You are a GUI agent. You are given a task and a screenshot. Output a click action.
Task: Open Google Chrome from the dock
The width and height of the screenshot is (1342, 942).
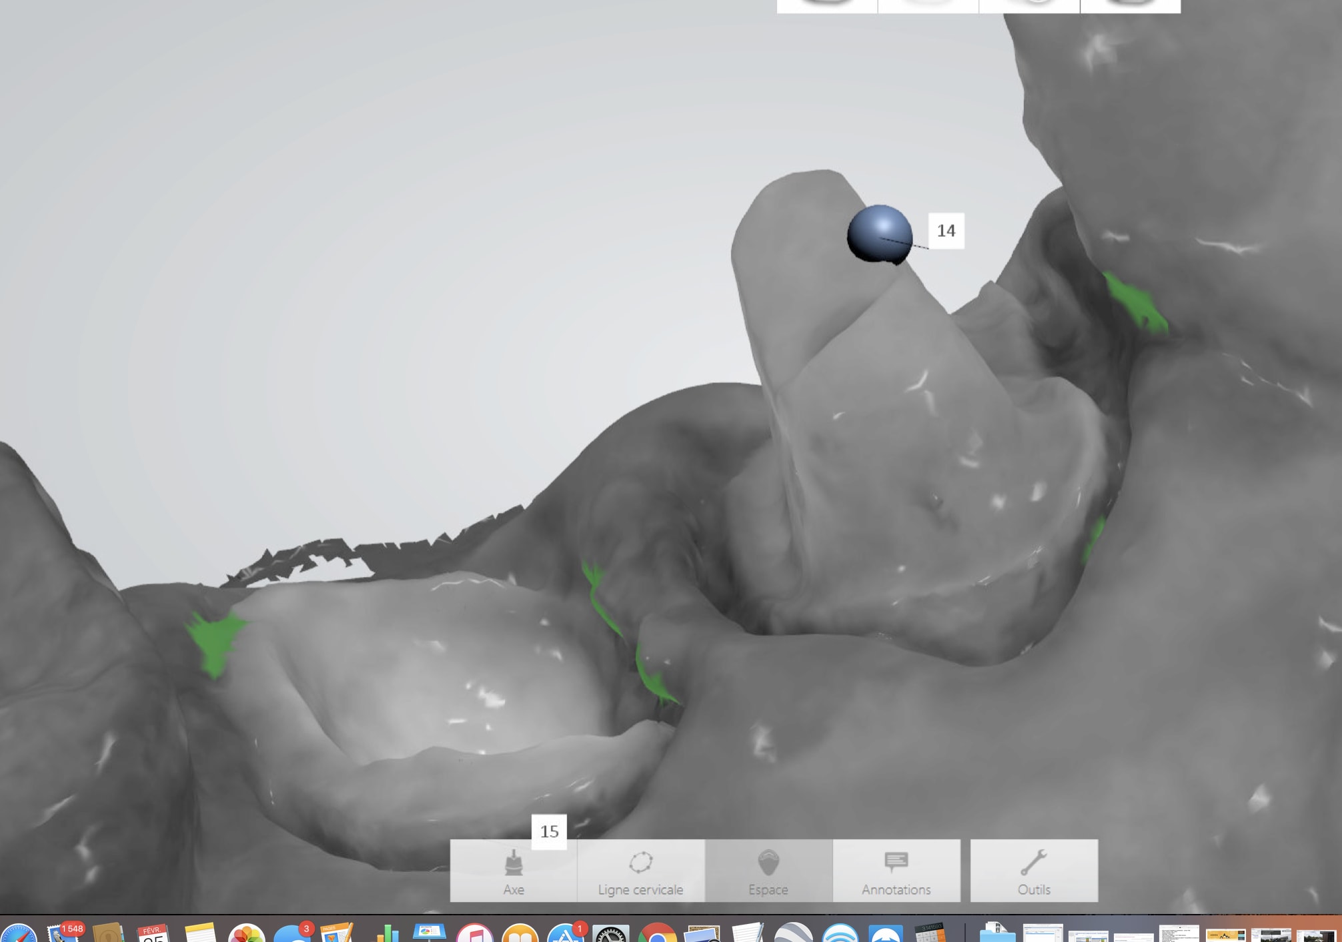[656, 934]
